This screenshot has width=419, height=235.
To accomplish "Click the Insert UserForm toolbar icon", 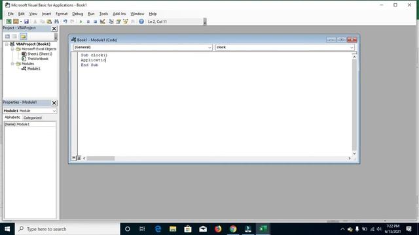I will (16, 22).
